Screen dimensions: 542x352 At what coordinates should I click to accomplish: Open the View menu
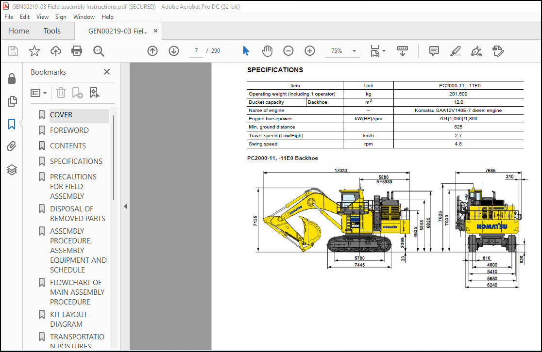coord(42,17)
